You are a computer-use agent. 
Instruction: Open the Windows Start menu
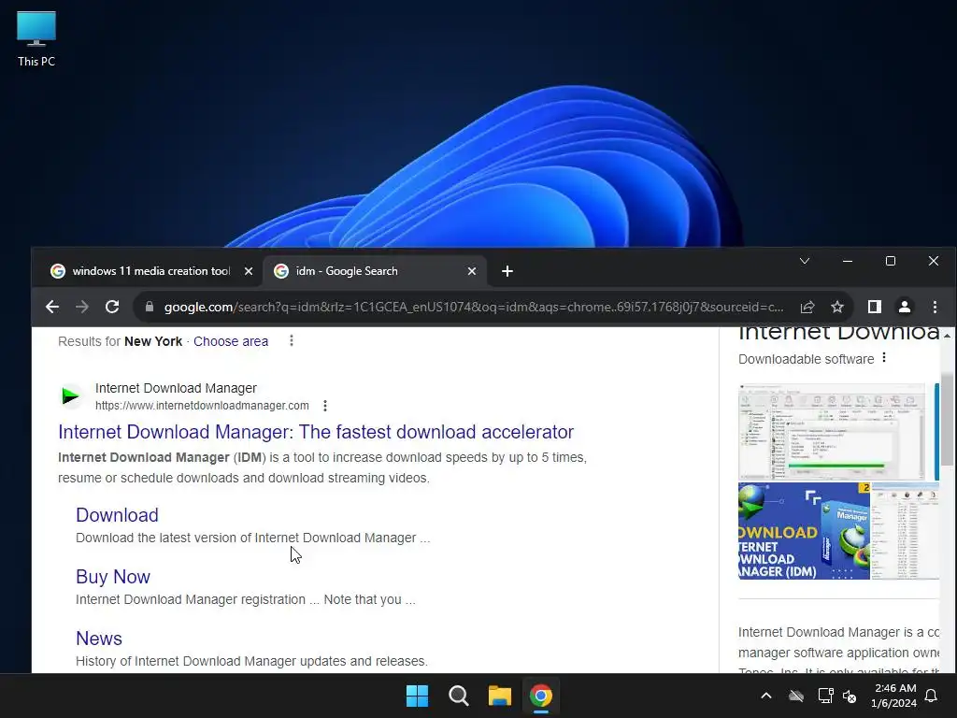pos(418,696)
